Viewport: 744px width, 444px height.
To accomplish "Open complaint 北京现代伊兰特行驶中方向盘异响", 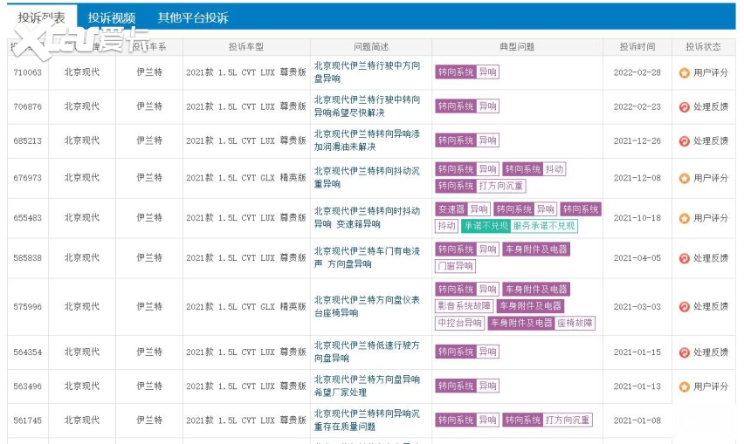I will coord(367,72).
